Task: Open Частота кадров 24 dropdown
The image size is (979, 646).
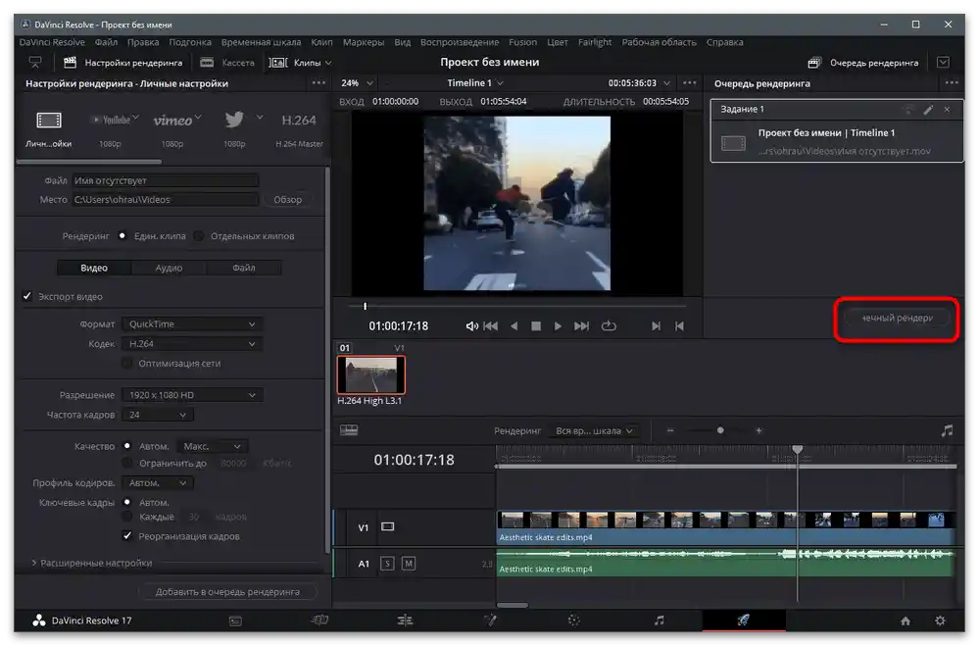Action: [158, 415]
